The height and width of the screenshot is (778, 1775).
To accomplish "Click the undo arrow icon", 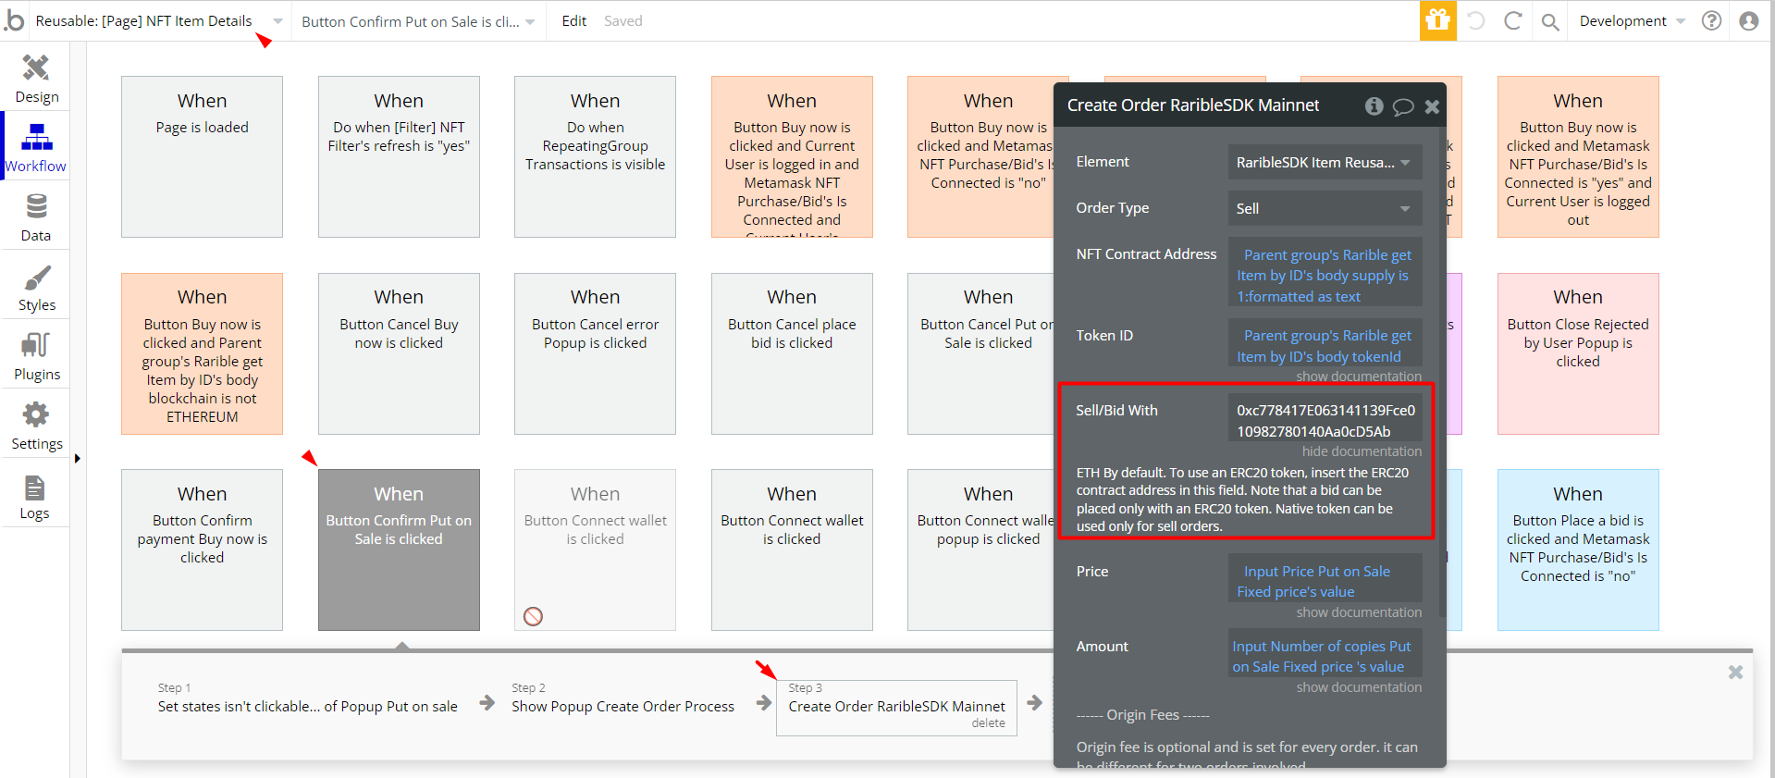I will click(1476, 20).
